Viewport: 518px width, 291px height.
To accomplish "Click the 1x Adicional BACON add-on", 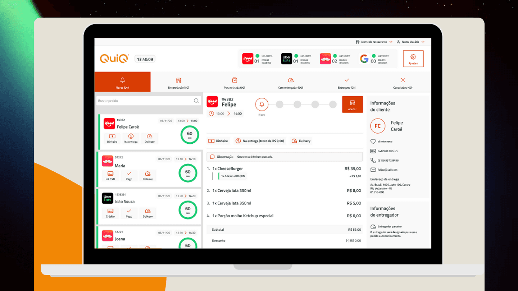I will 233,176.
